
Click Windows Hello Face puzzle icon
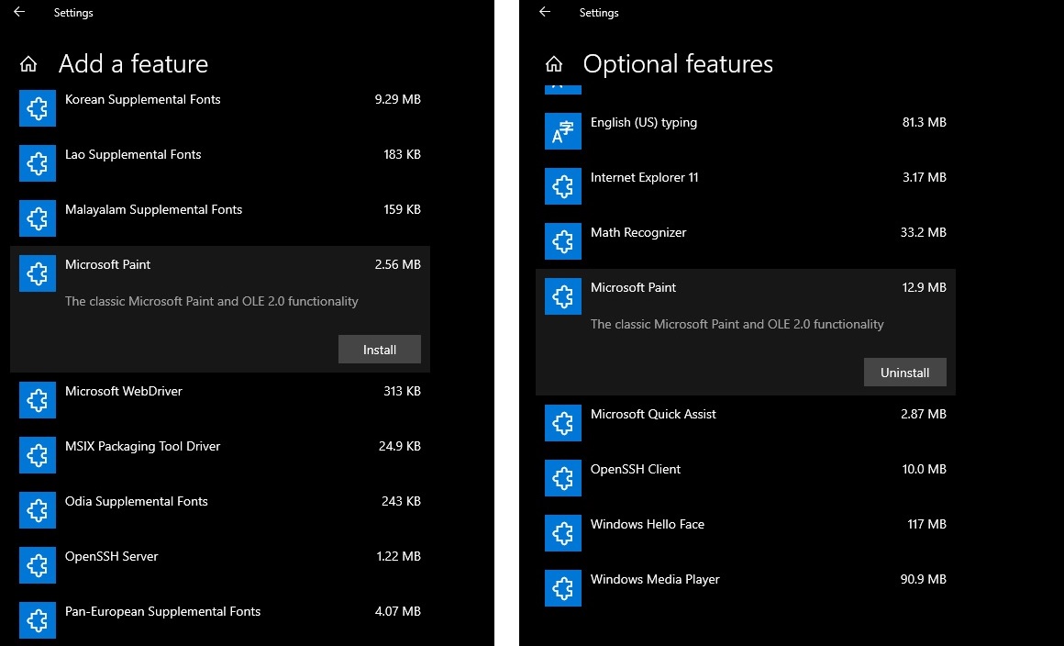[563, 533]
